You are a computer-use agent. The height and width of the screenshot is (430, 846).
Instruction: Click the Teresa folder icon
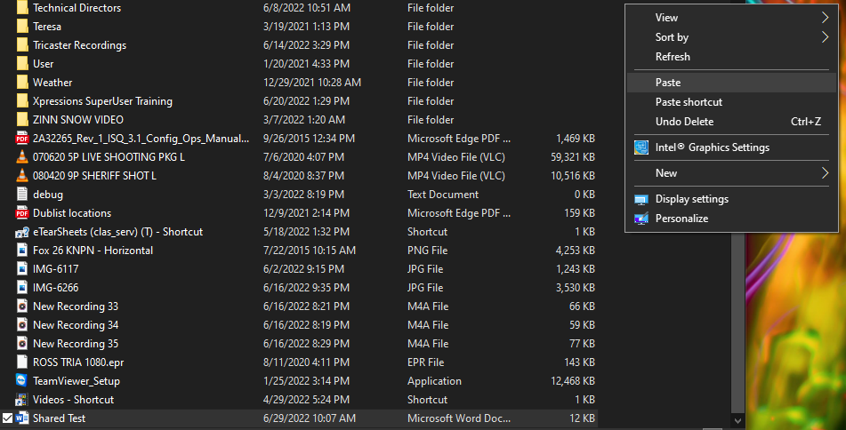pyautogui.click(x=22, y=27)
